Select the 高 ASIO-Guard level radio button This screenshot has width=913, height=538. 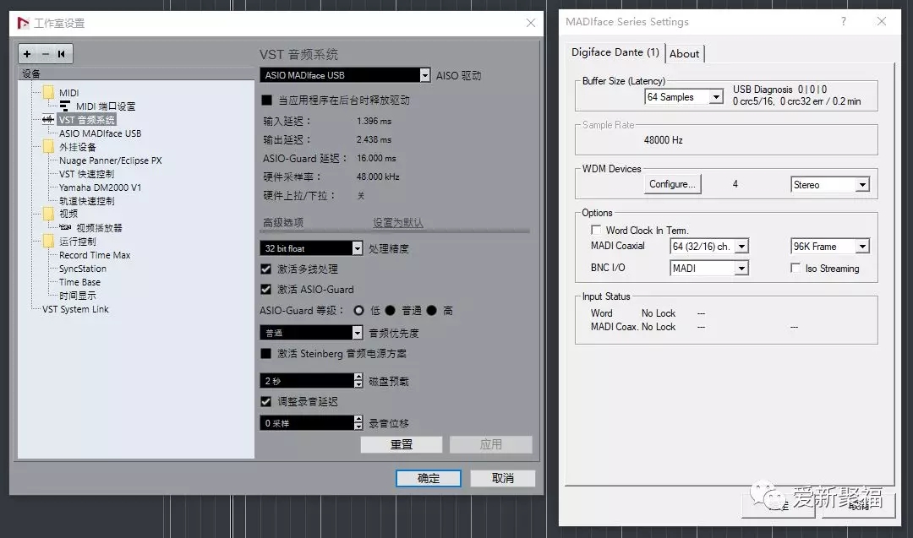coord(432,311)
